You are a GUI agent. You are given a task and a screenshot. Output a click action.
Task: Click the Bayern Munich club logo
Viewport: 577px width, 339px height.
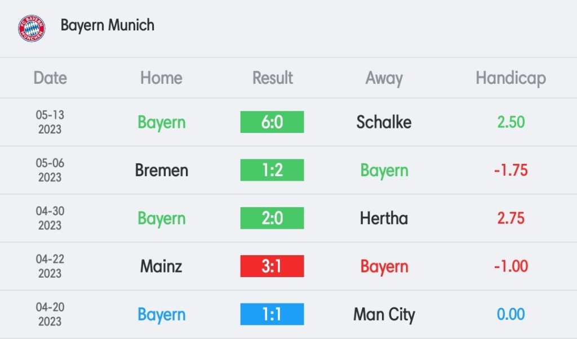click(32, 28)
